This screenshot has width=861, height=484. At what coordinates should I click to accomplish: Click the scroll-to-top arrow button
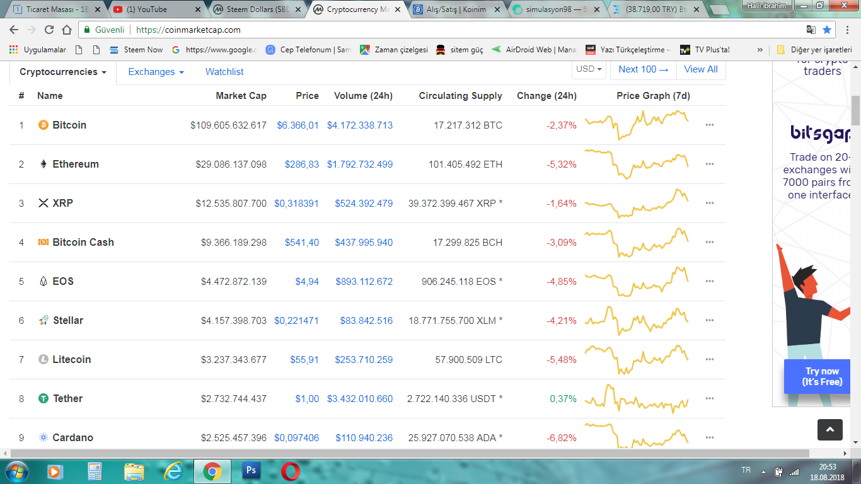click(830, 430)
